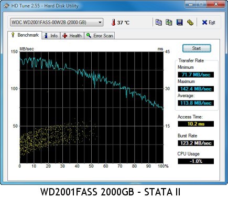Click the Burst Rate label

coord(187,136)
